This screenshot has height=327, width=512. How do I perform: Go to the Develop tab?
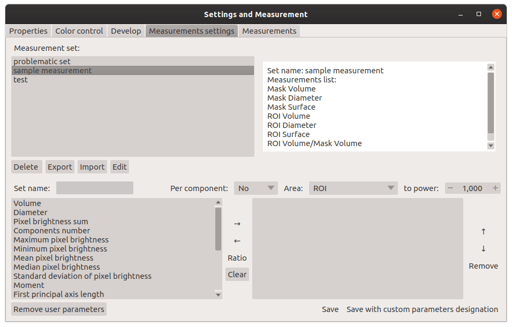click(x=126, y=31)
